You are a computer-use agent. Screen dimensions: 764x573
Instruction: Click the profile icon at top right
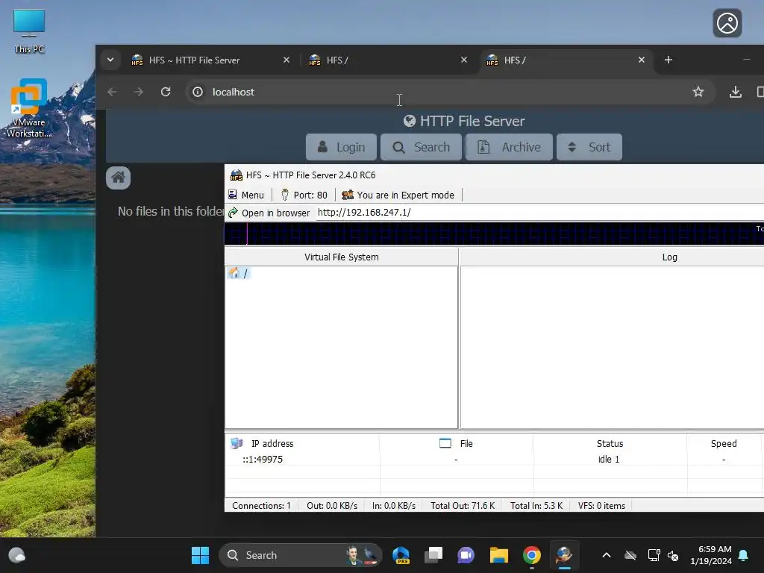727,23
